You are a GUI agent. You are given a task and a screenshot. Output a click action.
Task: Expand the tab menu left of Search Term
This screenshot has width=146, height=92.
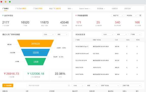(x=70, y=8)
